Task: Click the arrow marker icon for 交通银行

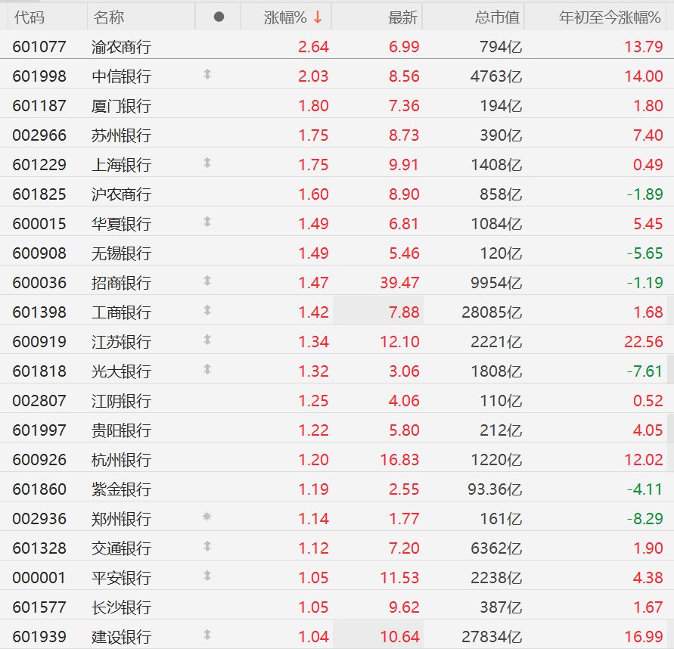Action: [207, 546]
